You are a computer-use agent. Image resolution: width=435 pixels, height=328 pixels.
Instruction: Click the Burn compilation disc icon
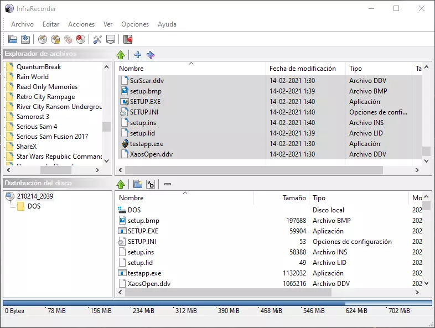coord(43,39)
